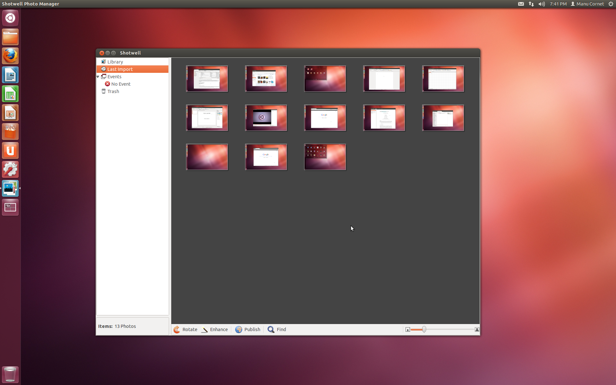Click the Rotate icon in bottom toolbar
This screenshot has width=616, height=385.
tap(177, 329)
